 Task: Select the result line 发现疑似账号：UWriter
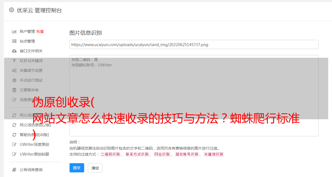[x=92, y=65]
